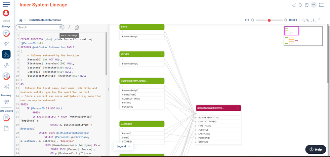Screen dimensions: 330x157
Task: Open the code-tag sidebar icon
Action: (6, 66)
